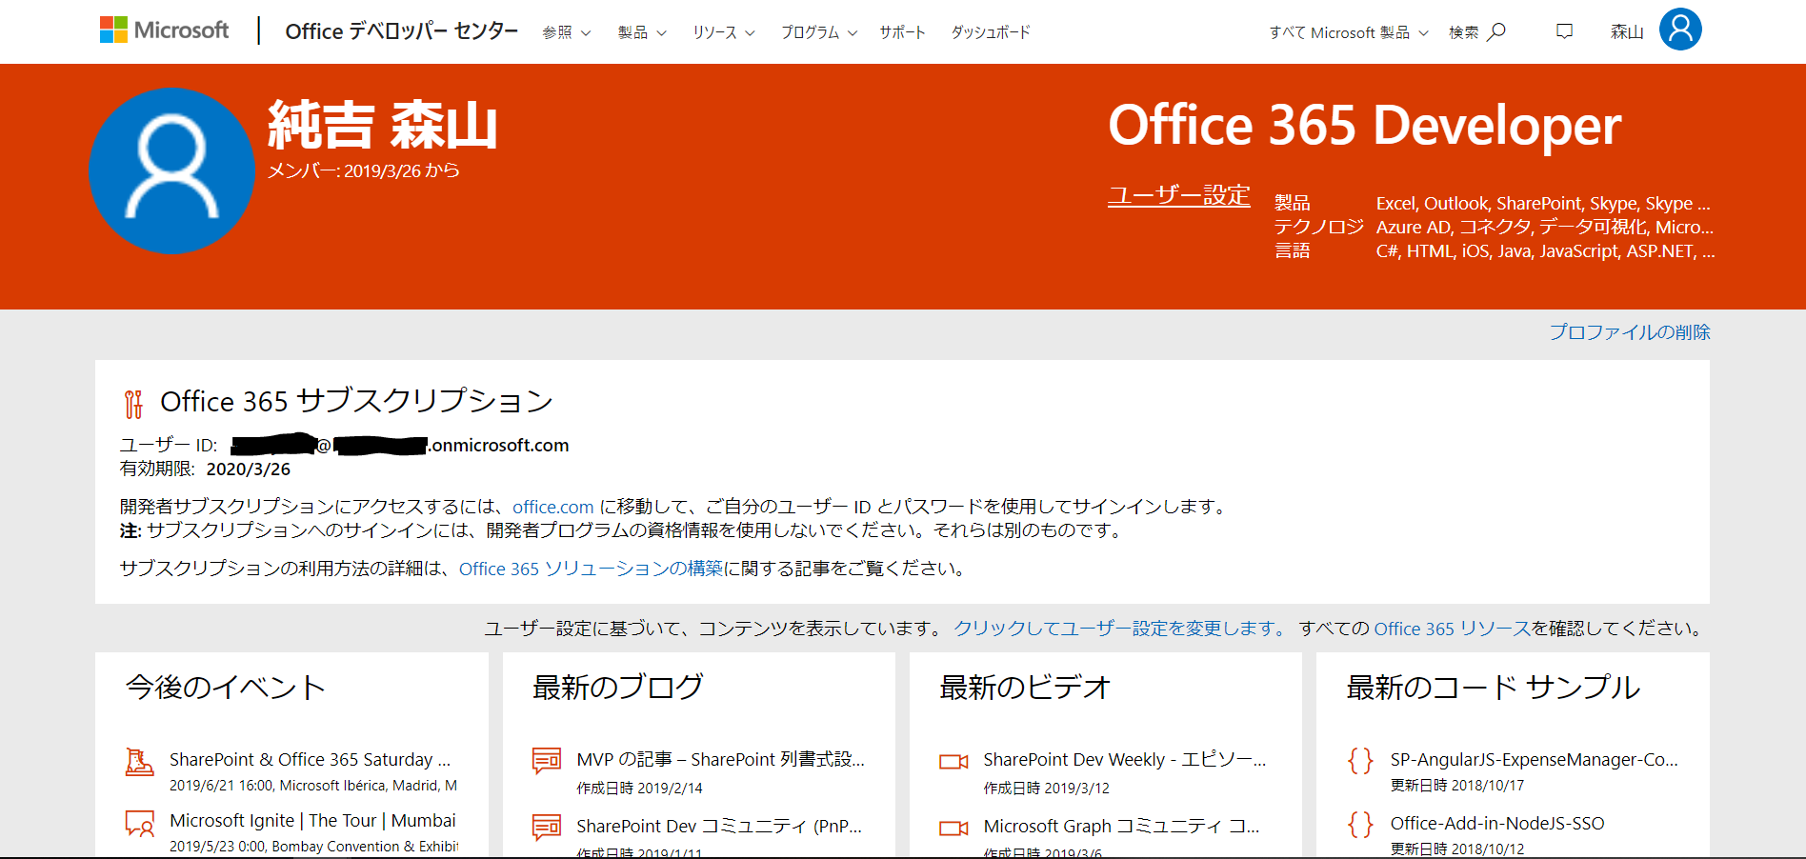Open the サポート menu item
The width and height of the screenshot is (1806, 859).
(x=902, y=32)
